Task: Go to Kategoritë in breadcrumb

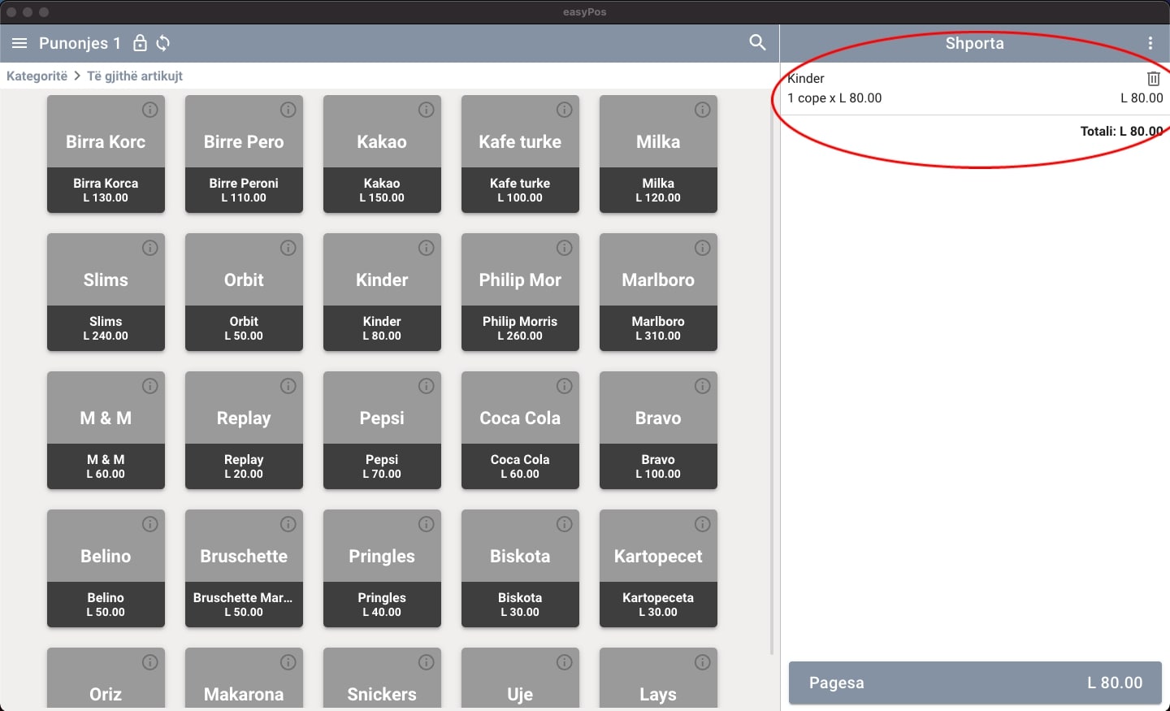Action: pos(37,76)
